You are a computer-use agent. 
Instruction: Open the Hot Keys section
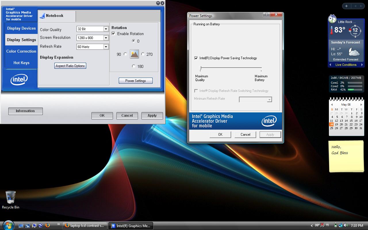[x=21, y=63]
